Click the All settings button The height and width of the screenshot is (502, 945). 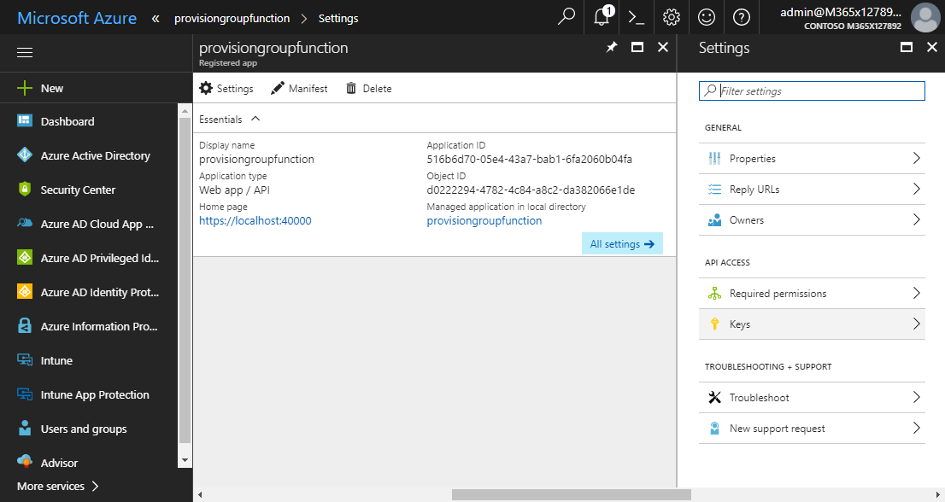622,244
